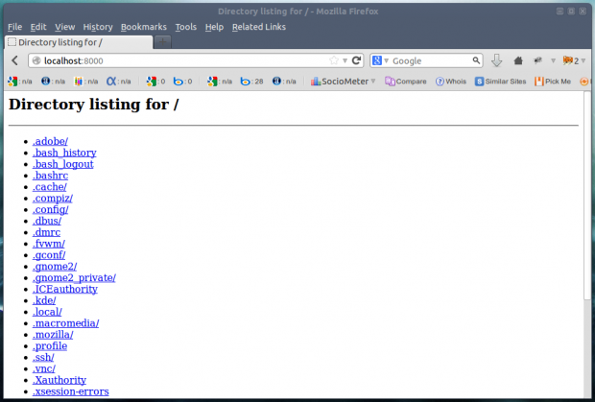Open the .config/ directory link
This screenshot has height=402, width=595.
click(51, 209)
